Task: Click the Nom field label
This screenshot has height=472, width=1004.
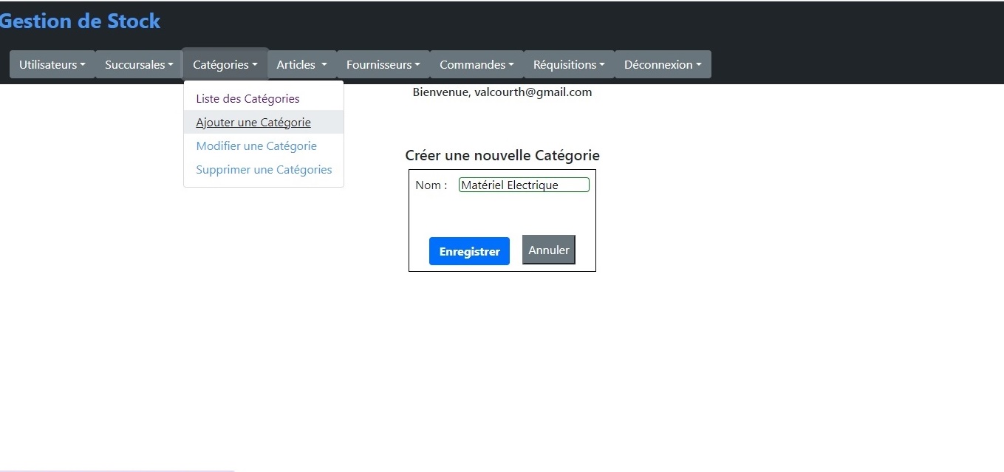Action: pyautogui.click(x=431, y=185)
